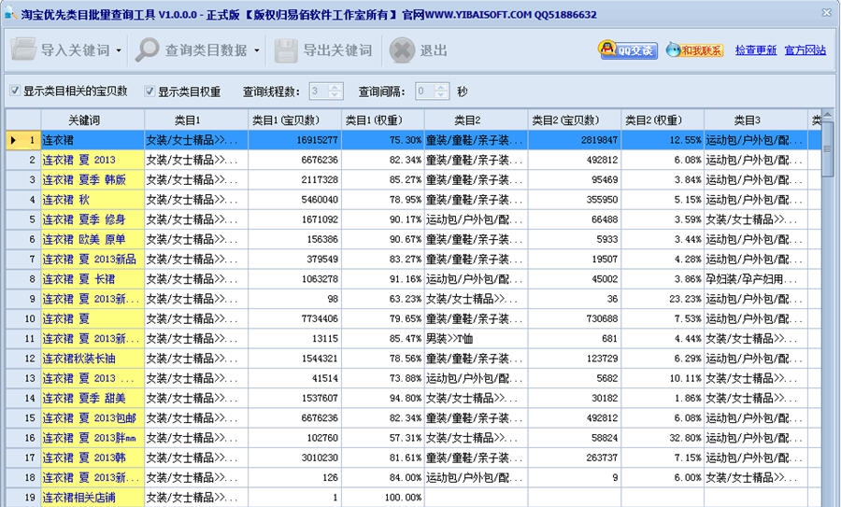Select keyword cell 连衣裙 夏 长裙
The image size is (841, 507).
pyautogui.click(x=93, y=278)
